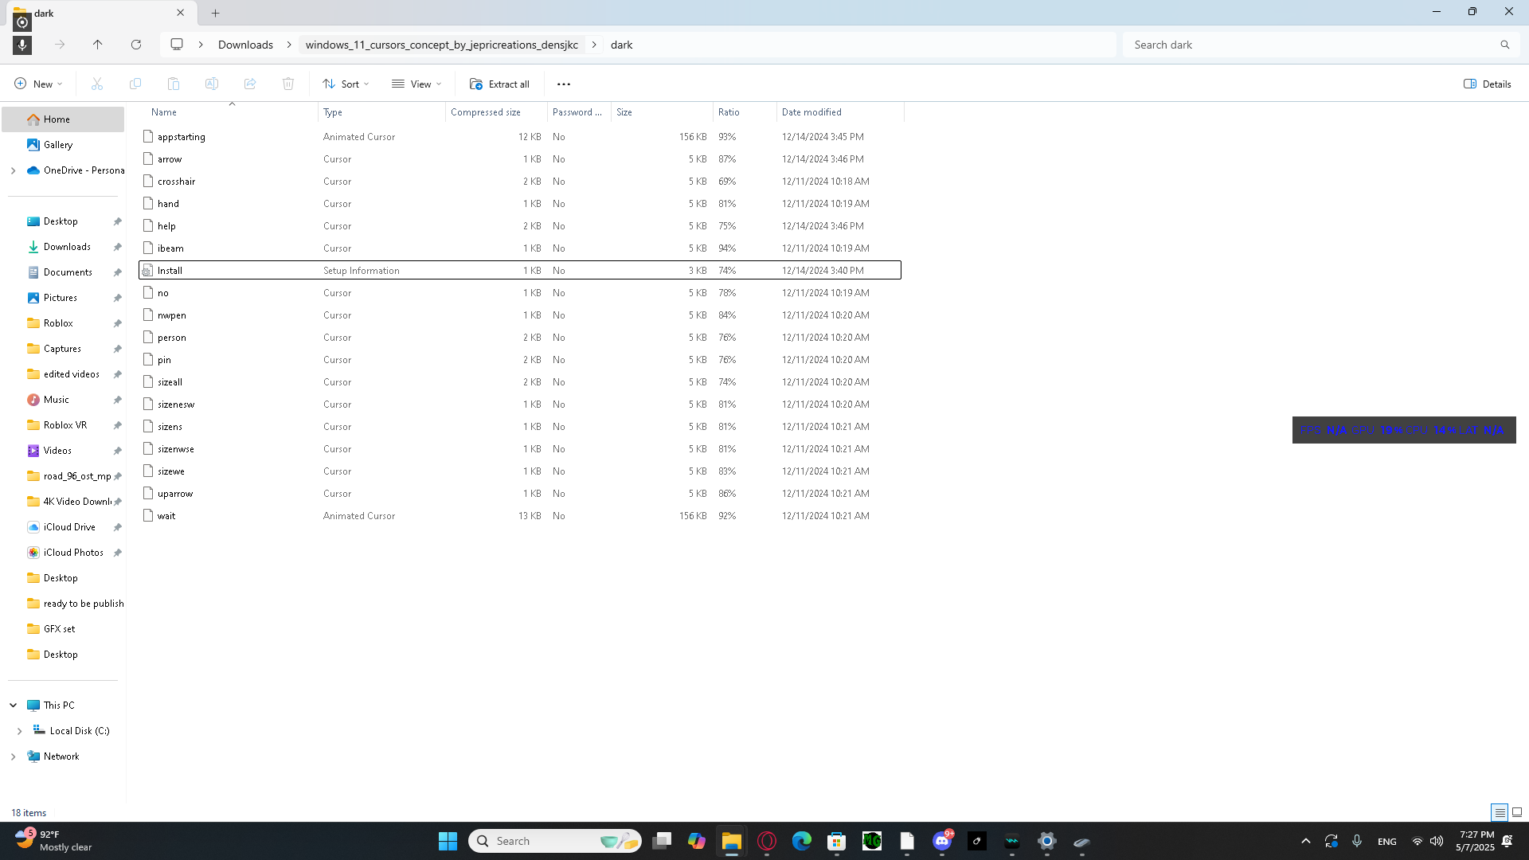
Task: Click the Rename icon in toolbar
Action: (x=212, y=84)
